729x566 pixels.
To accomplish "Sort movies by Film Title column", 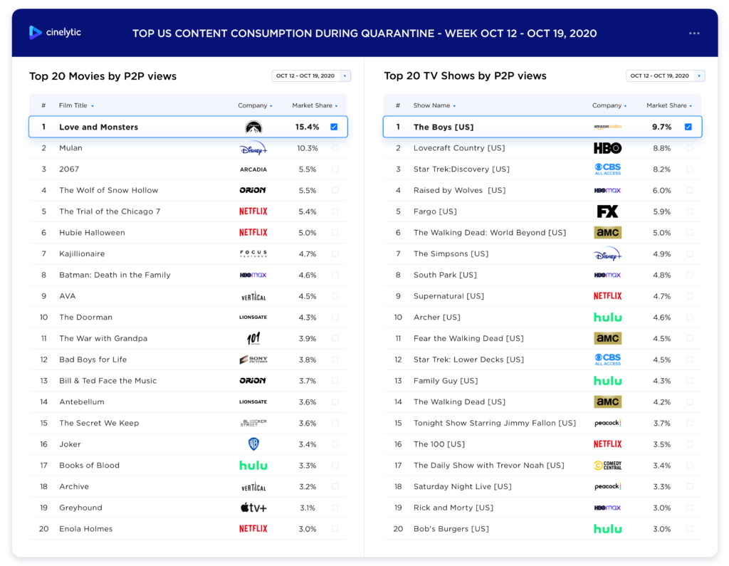I will (x=76, y=105).
